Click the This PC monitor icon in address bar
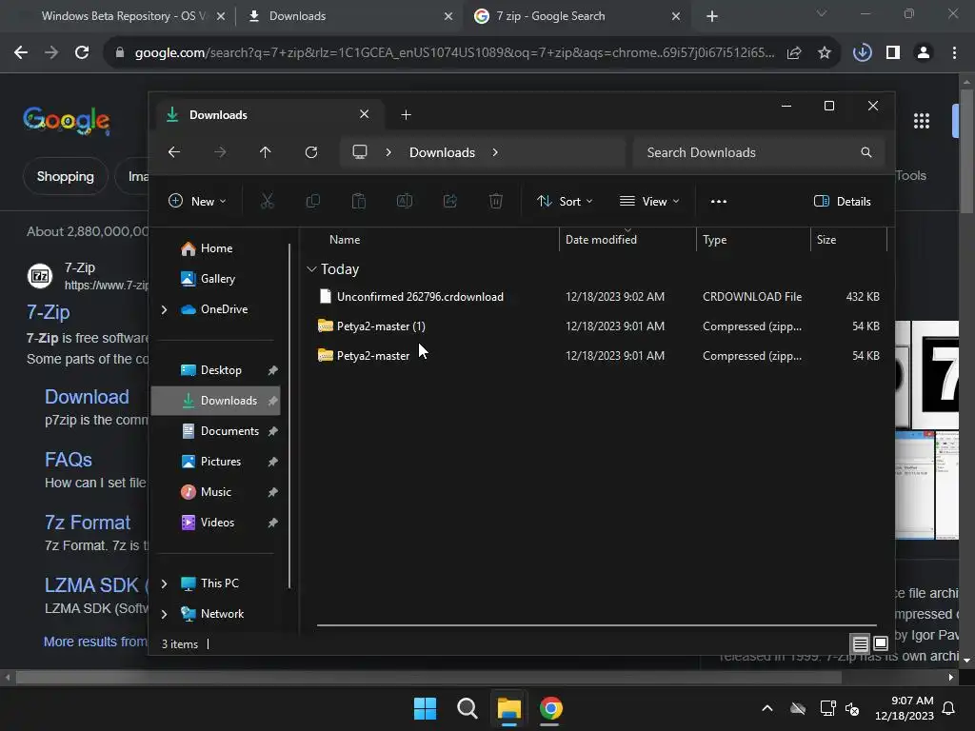 (x=359, y=151)
